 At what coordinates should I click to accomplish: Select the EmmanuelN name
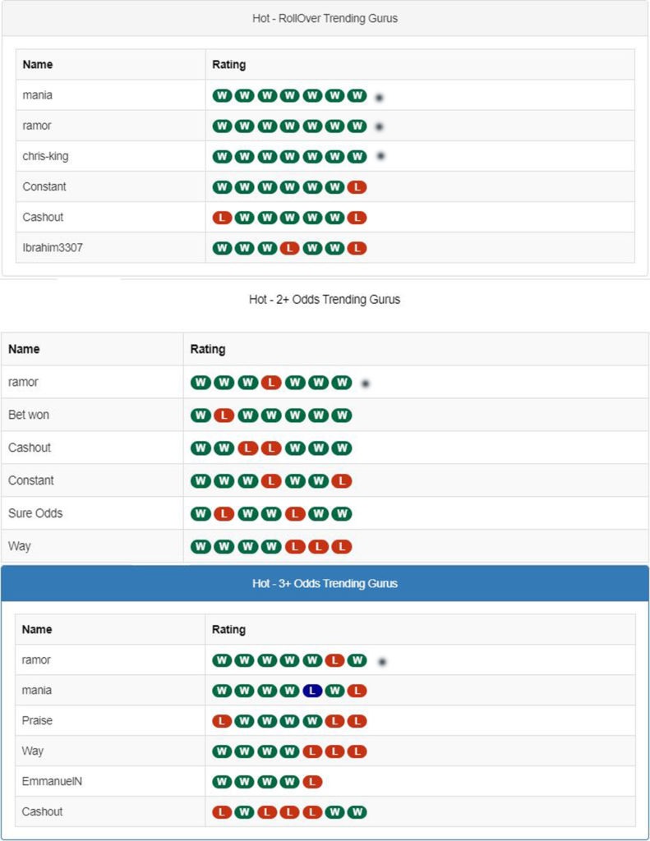click(52, 782)
